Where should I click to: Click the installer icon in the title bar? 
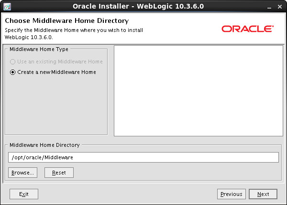click(7, 7)
